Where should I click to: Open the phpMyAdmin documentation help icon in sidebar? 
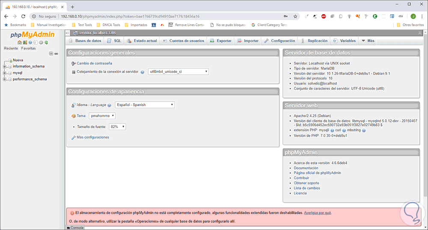coord(30,42)
